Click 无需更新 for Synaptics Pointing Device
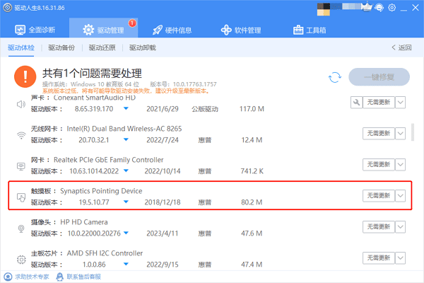Viewport: 424px width, 283px height. click(x=379, y=196)
